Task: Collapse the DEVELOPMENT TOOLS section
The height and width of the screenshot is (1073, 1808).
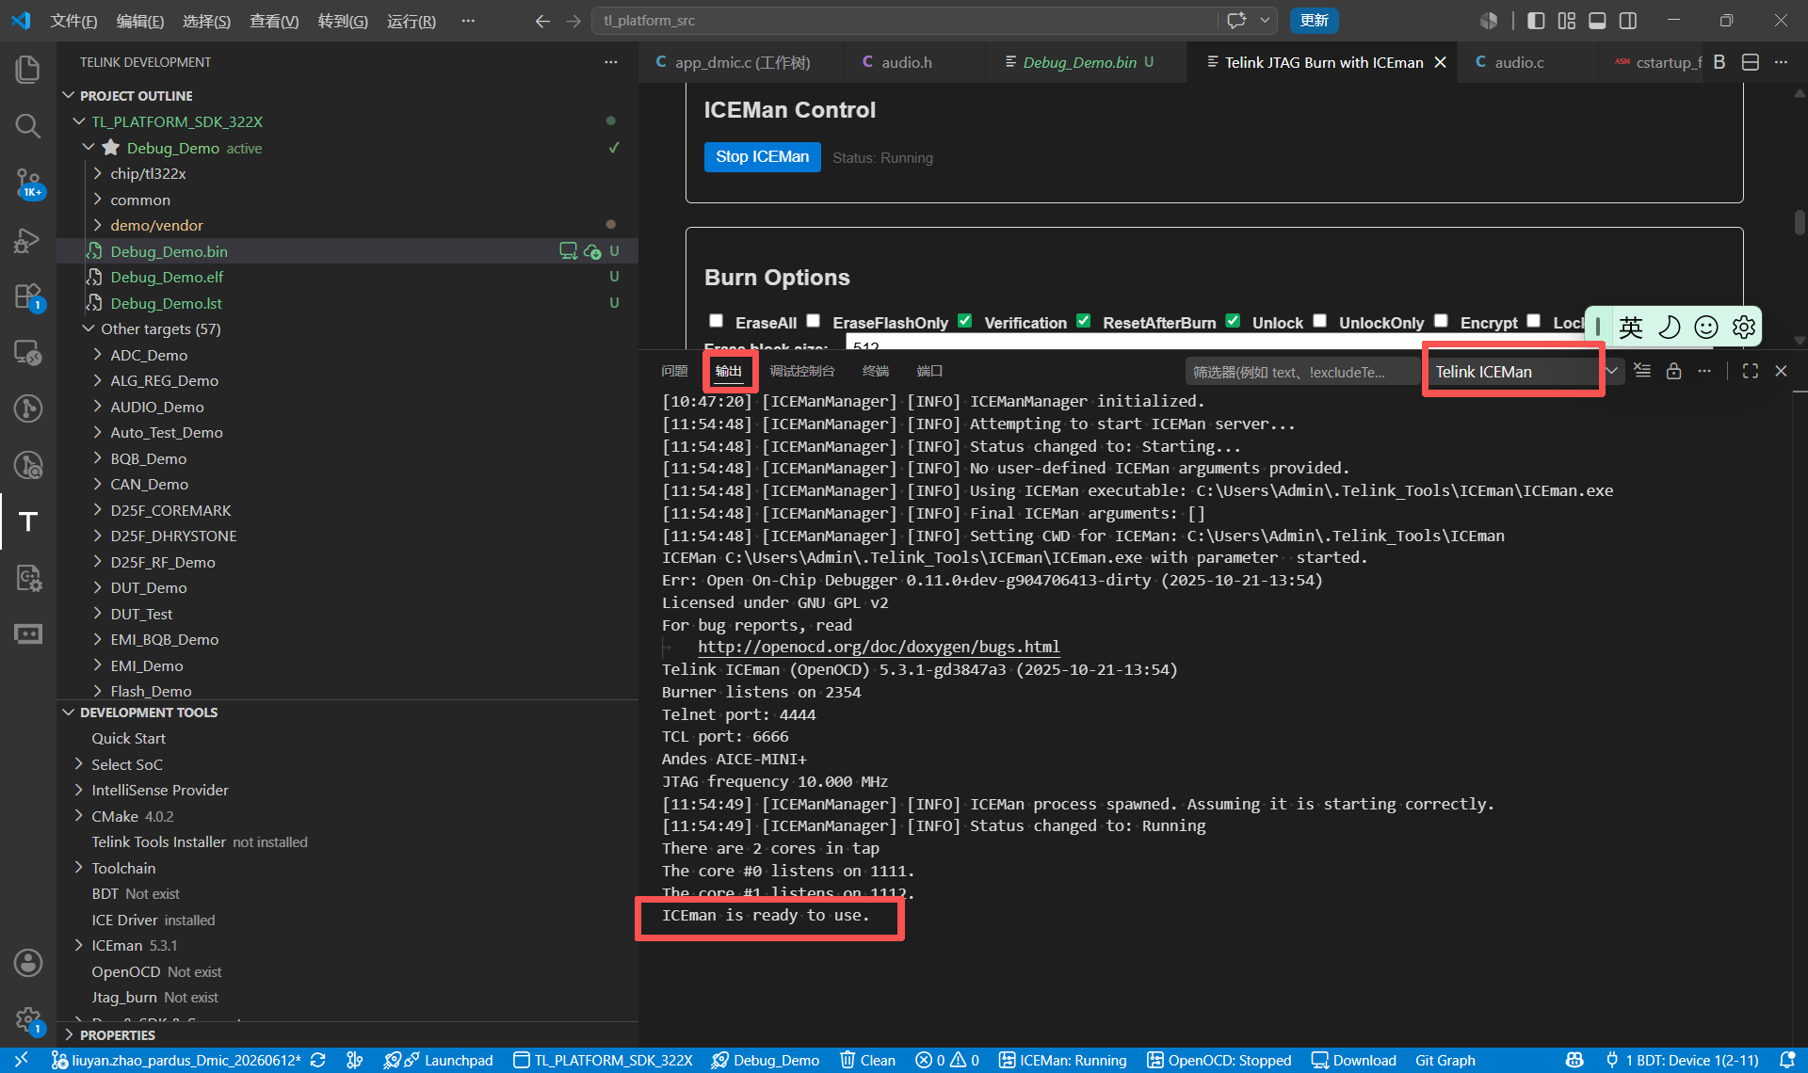Action: (69, 713)
